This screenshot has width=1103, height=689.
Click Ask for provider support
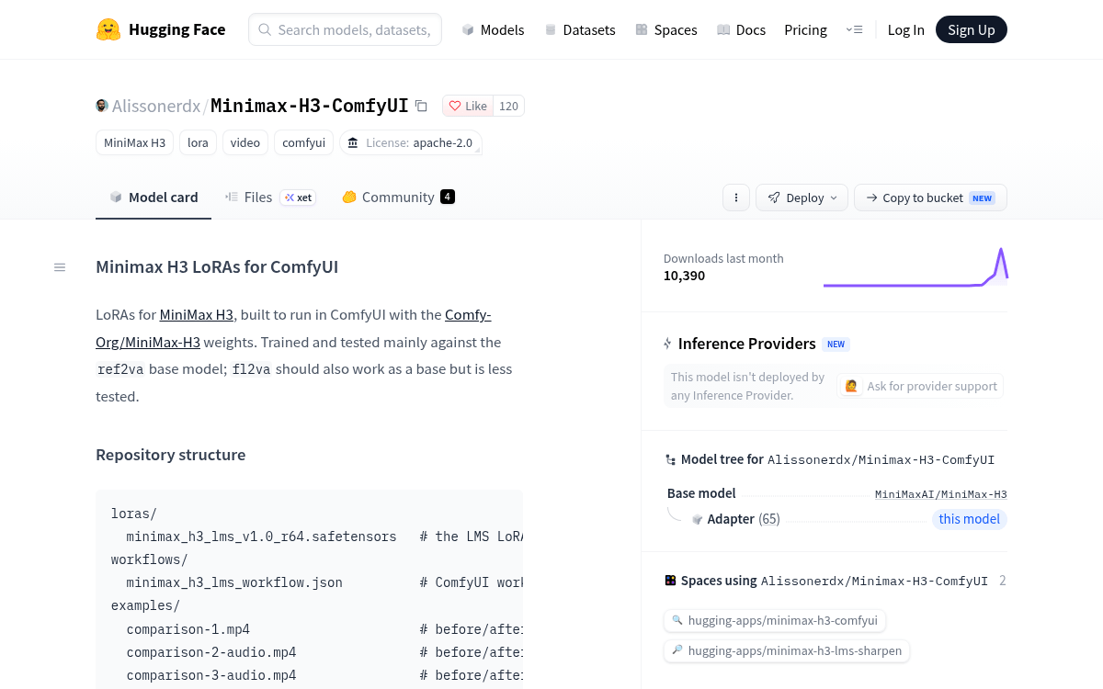pyautogui.click(x=921, y=386)
